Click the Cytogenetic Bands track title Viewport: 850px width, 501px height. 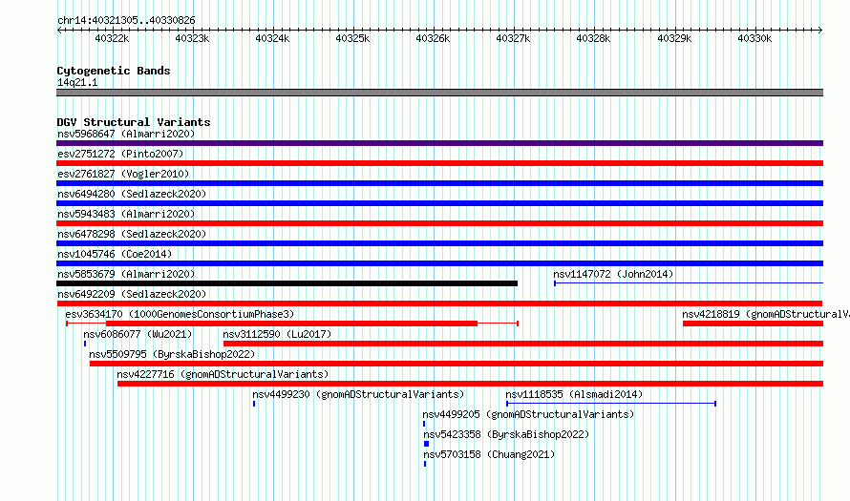[x=114, y=71]
